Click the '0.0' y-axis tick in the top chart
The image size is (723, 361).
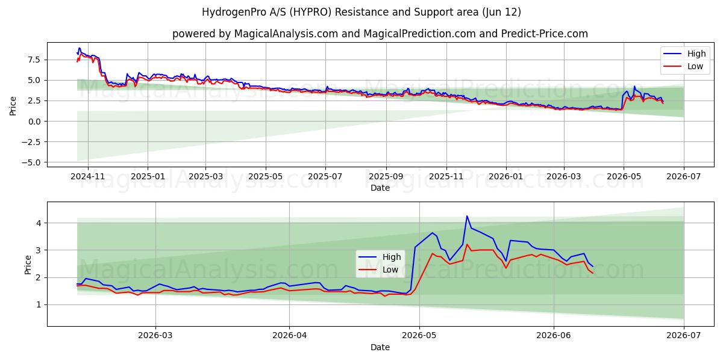pyautogui.click(x=34, y=122)
